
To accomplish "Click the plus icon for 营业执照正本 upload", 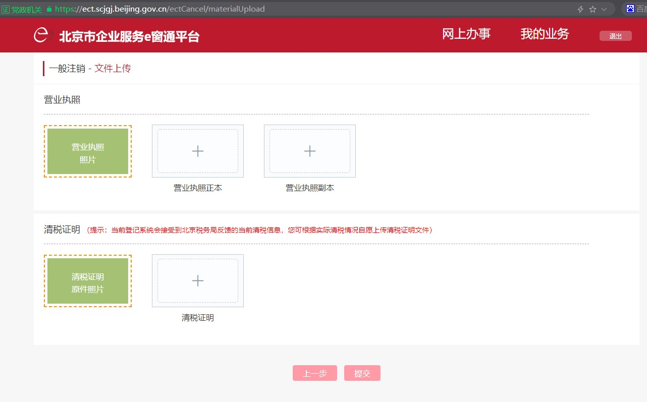I will (198, 151).
